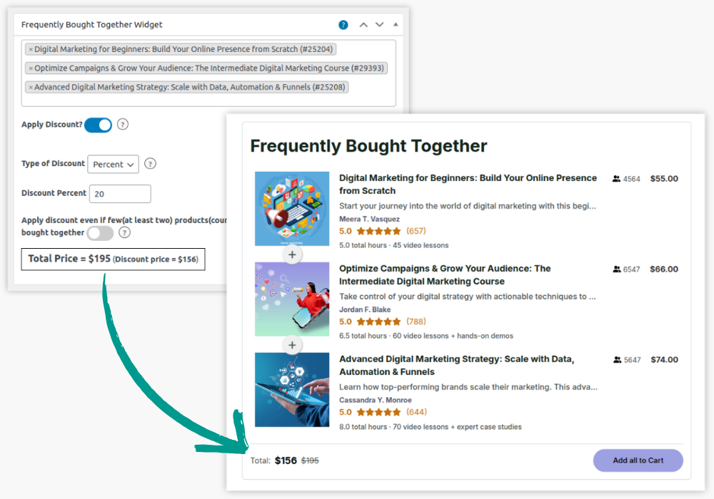Remove the Advanced Digital Marketing Strategy tag
714x499 pixels.
point(31,88)
